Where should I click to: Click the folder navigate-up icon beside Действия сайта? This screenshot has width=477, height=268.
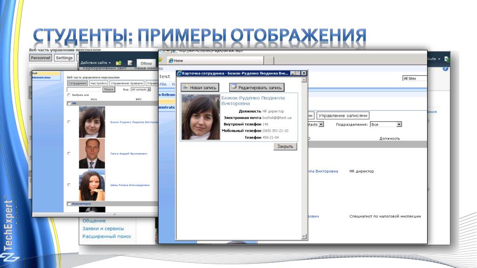[119, 63]
